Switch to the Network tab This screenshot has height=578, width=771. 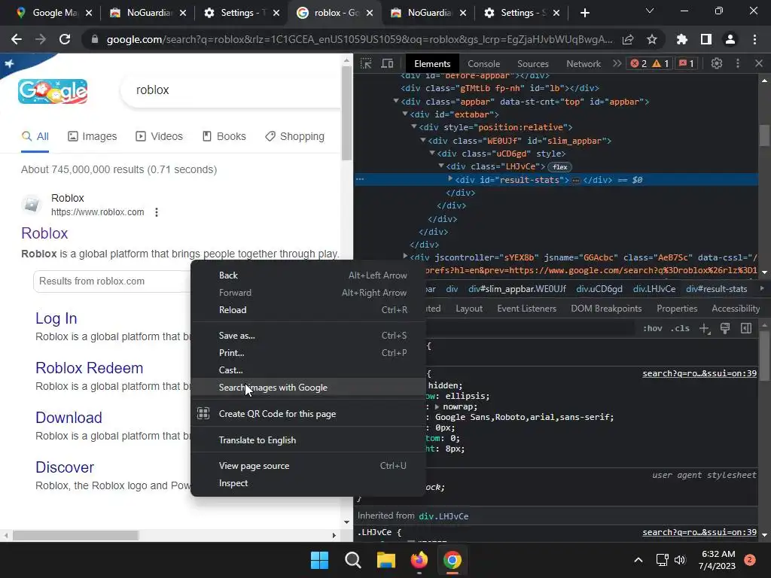[x=584, y=64]
